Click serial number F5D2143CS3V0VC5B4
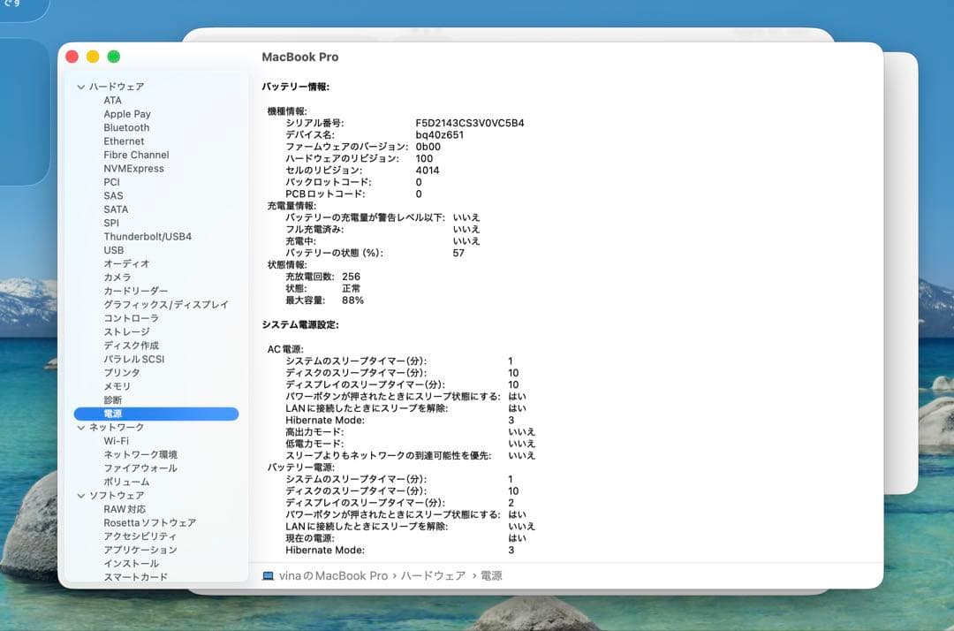Screen dimensions: 954x631 coord(470,123)
